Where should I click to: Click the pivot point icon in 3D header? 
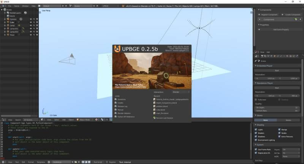(x=97, y=120)
